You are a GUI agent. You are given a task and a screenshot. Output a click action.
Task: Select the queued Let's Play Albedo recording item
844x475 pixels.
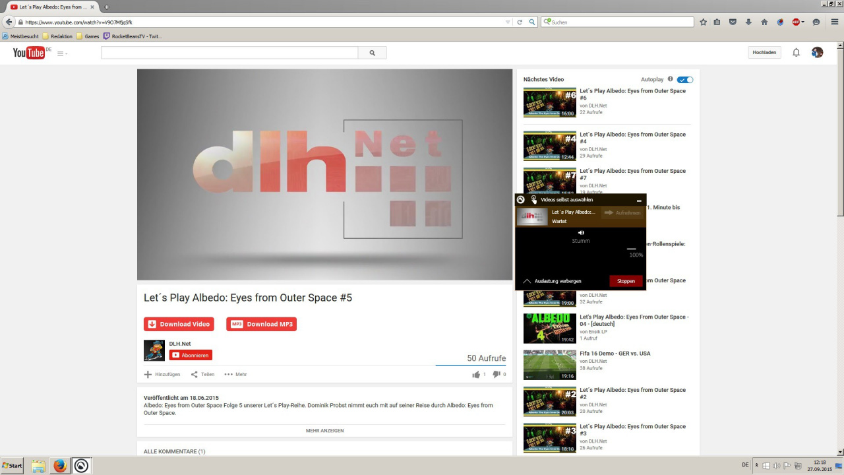click(x=580, y=216)
